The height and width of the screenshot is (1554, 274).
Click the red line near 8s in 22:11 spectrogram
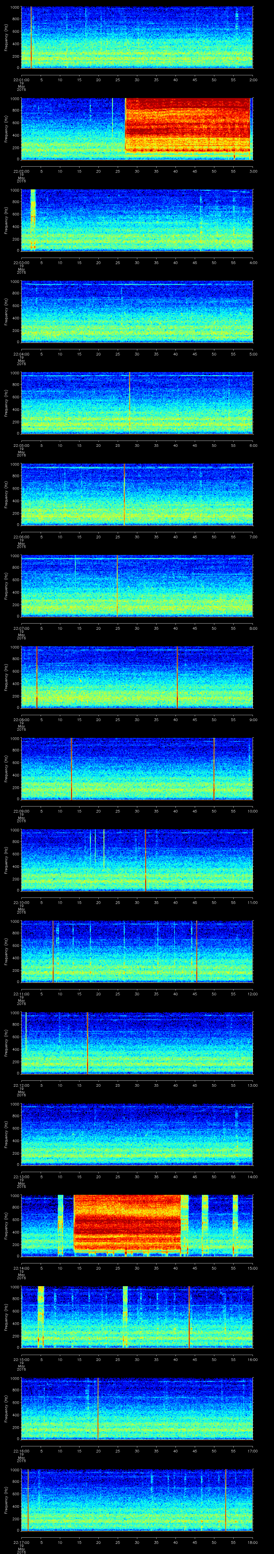tap(53, 951)
